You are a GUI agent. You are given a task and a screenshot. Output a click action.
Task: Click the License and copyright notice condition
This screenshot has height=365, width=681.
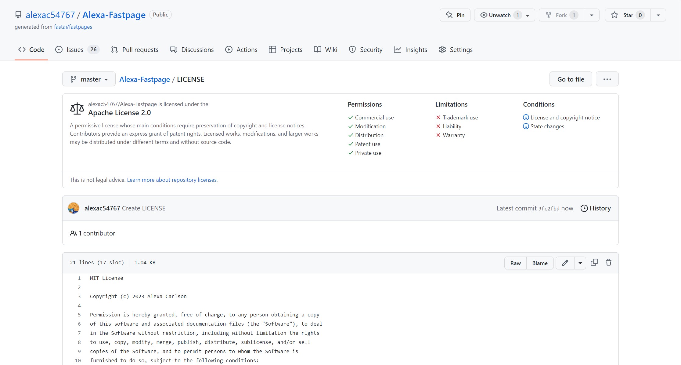[565, 118]
